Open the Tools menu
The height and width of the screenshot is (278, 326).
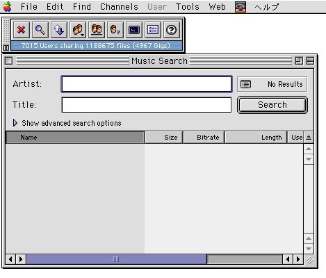(187, 7)
